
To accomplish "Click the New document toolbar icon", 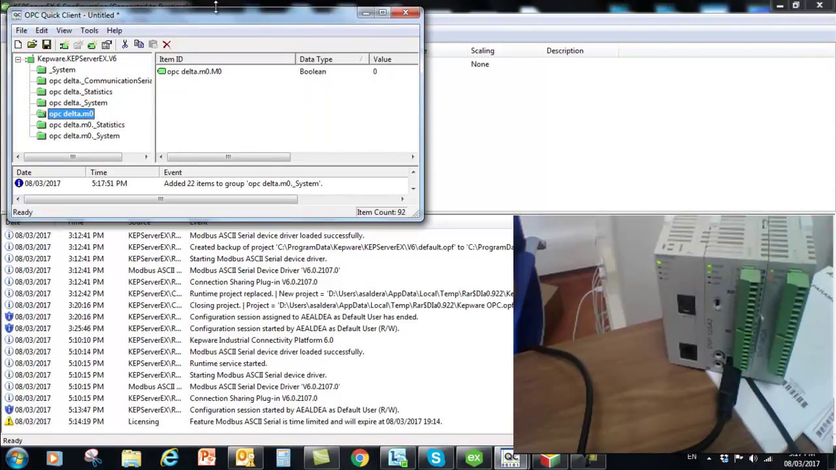I will click(18, 44).
